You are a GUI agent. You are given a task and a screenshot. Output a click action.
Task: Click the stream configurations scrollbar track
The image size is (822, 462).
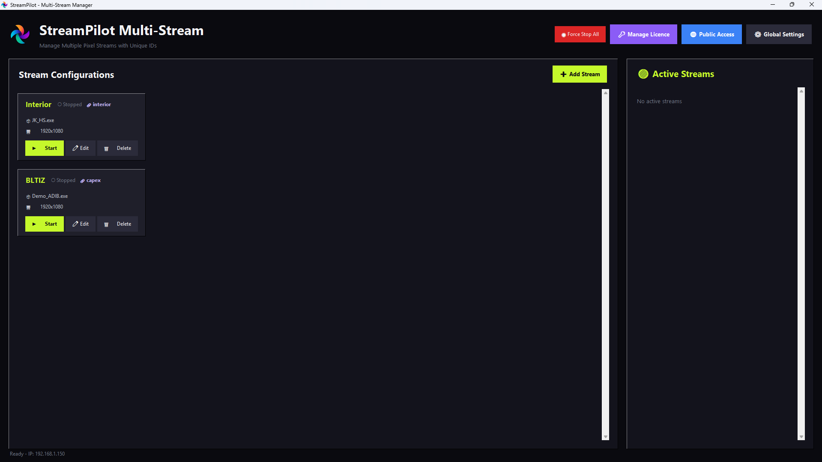pyautogui.click(x=605, y=265)
